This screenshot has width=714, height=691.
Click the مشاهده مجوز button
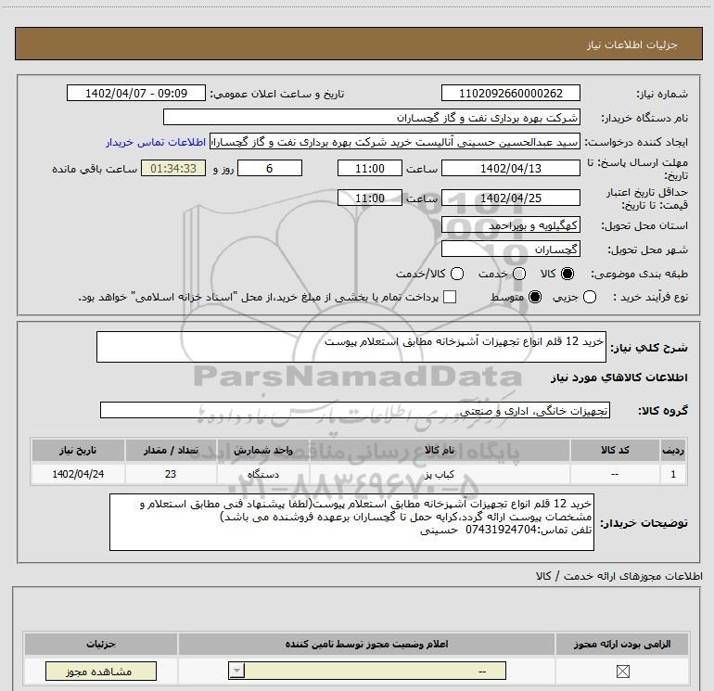[x=101, y=671]
